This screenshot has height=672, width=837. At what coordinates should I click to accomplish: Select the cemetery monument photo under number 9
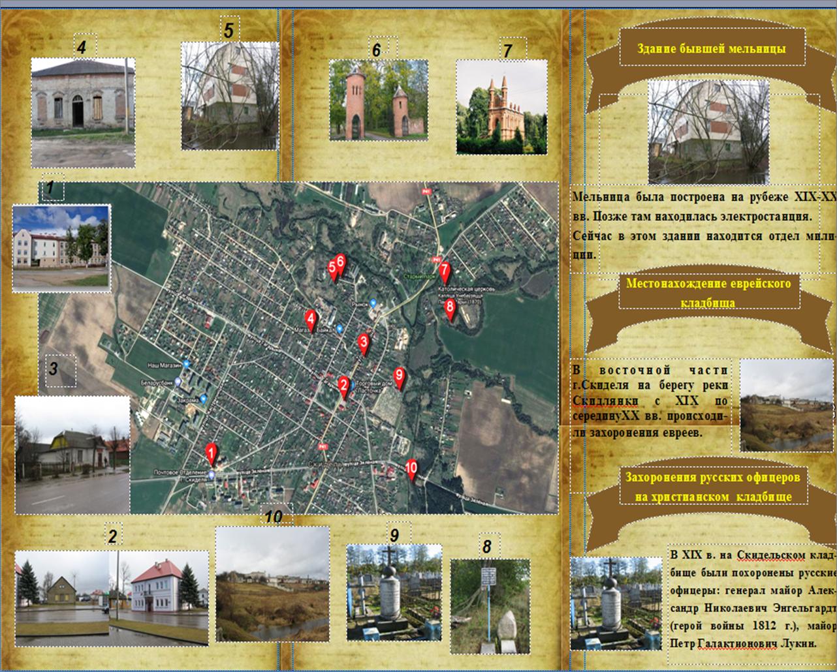pyautogui.click(x=394, y=592)
